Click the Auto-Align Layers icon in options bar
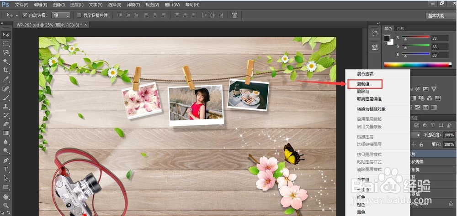 pos(234,15)
